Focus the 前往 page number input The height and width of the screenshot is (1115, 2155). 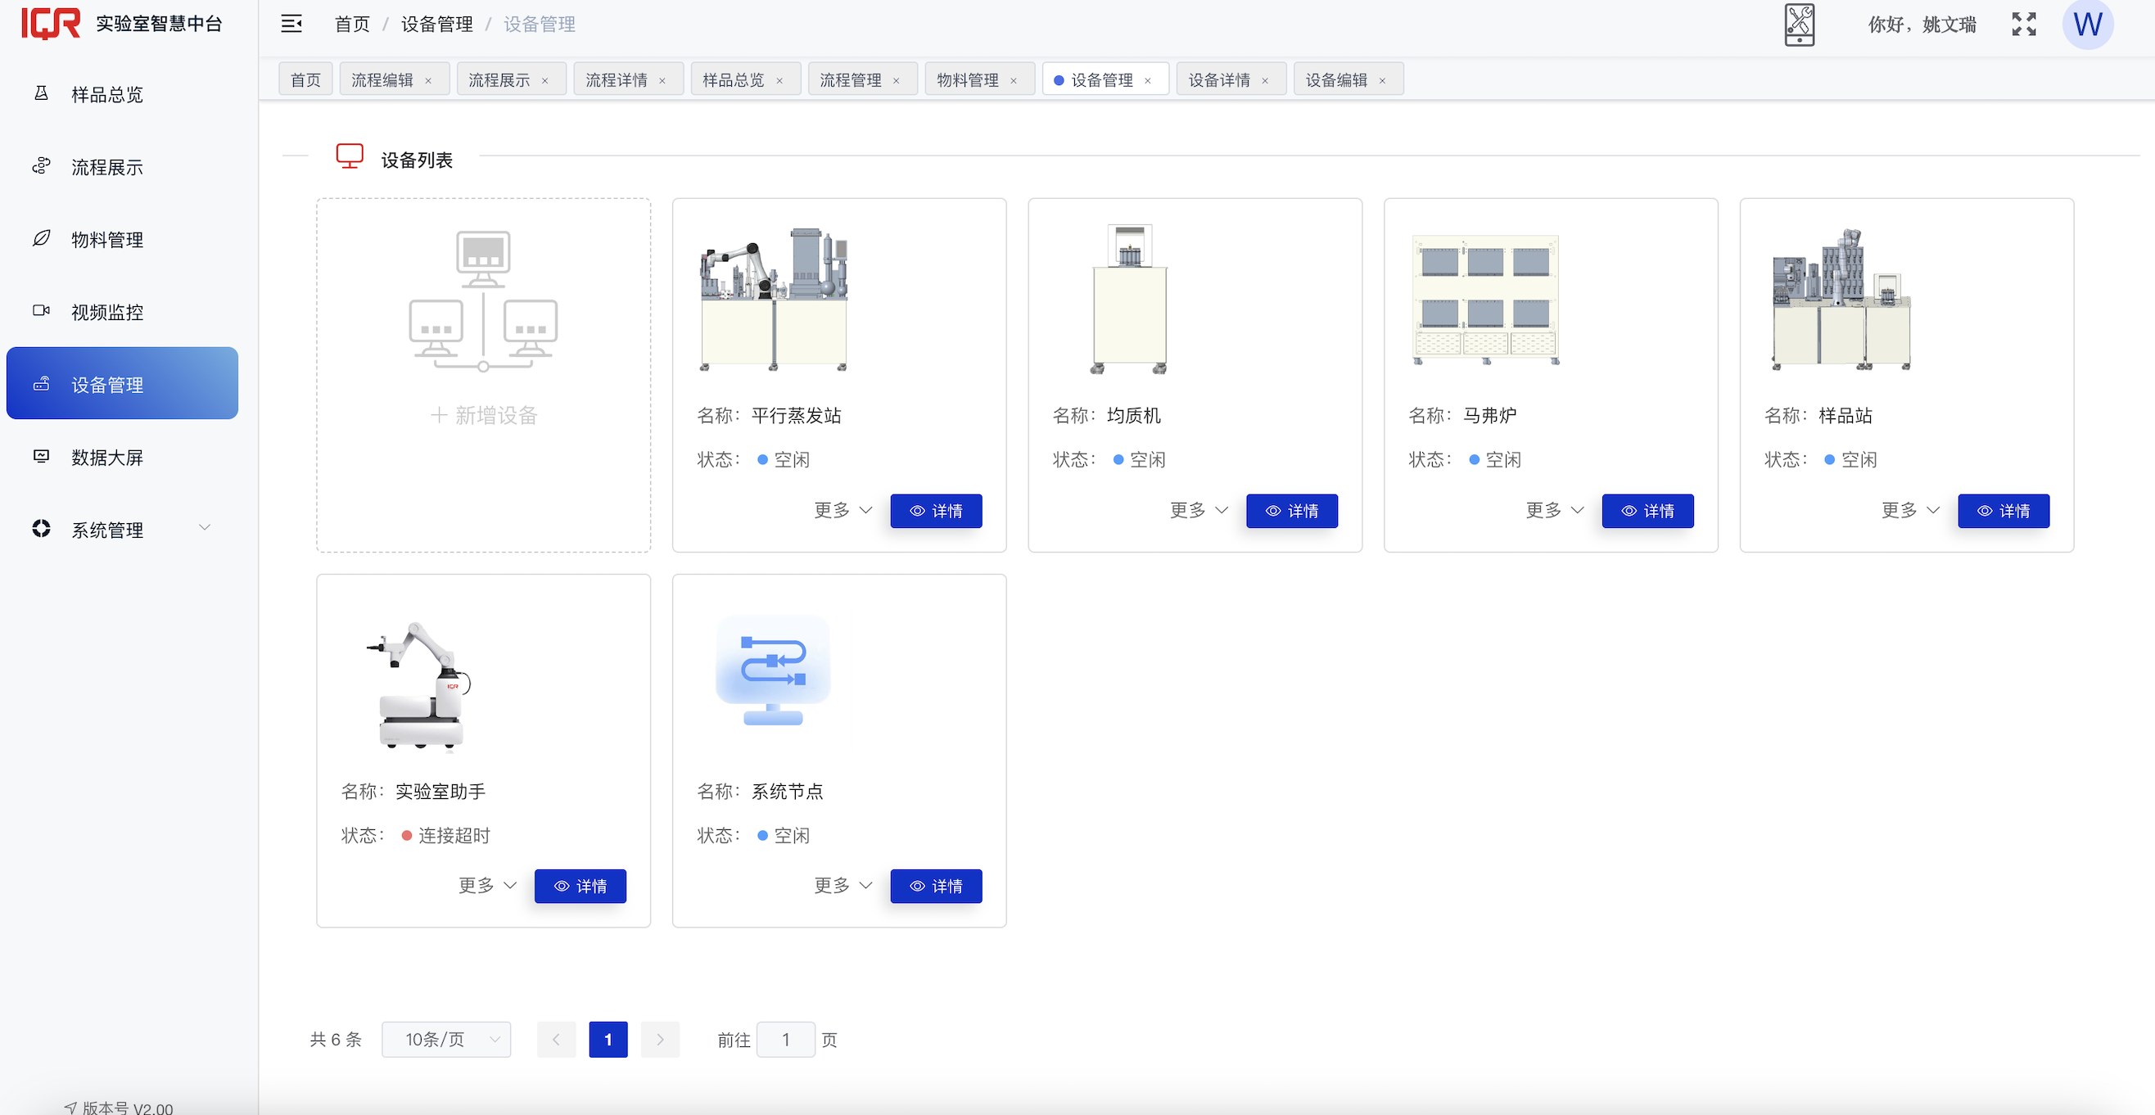point(785,1039)
